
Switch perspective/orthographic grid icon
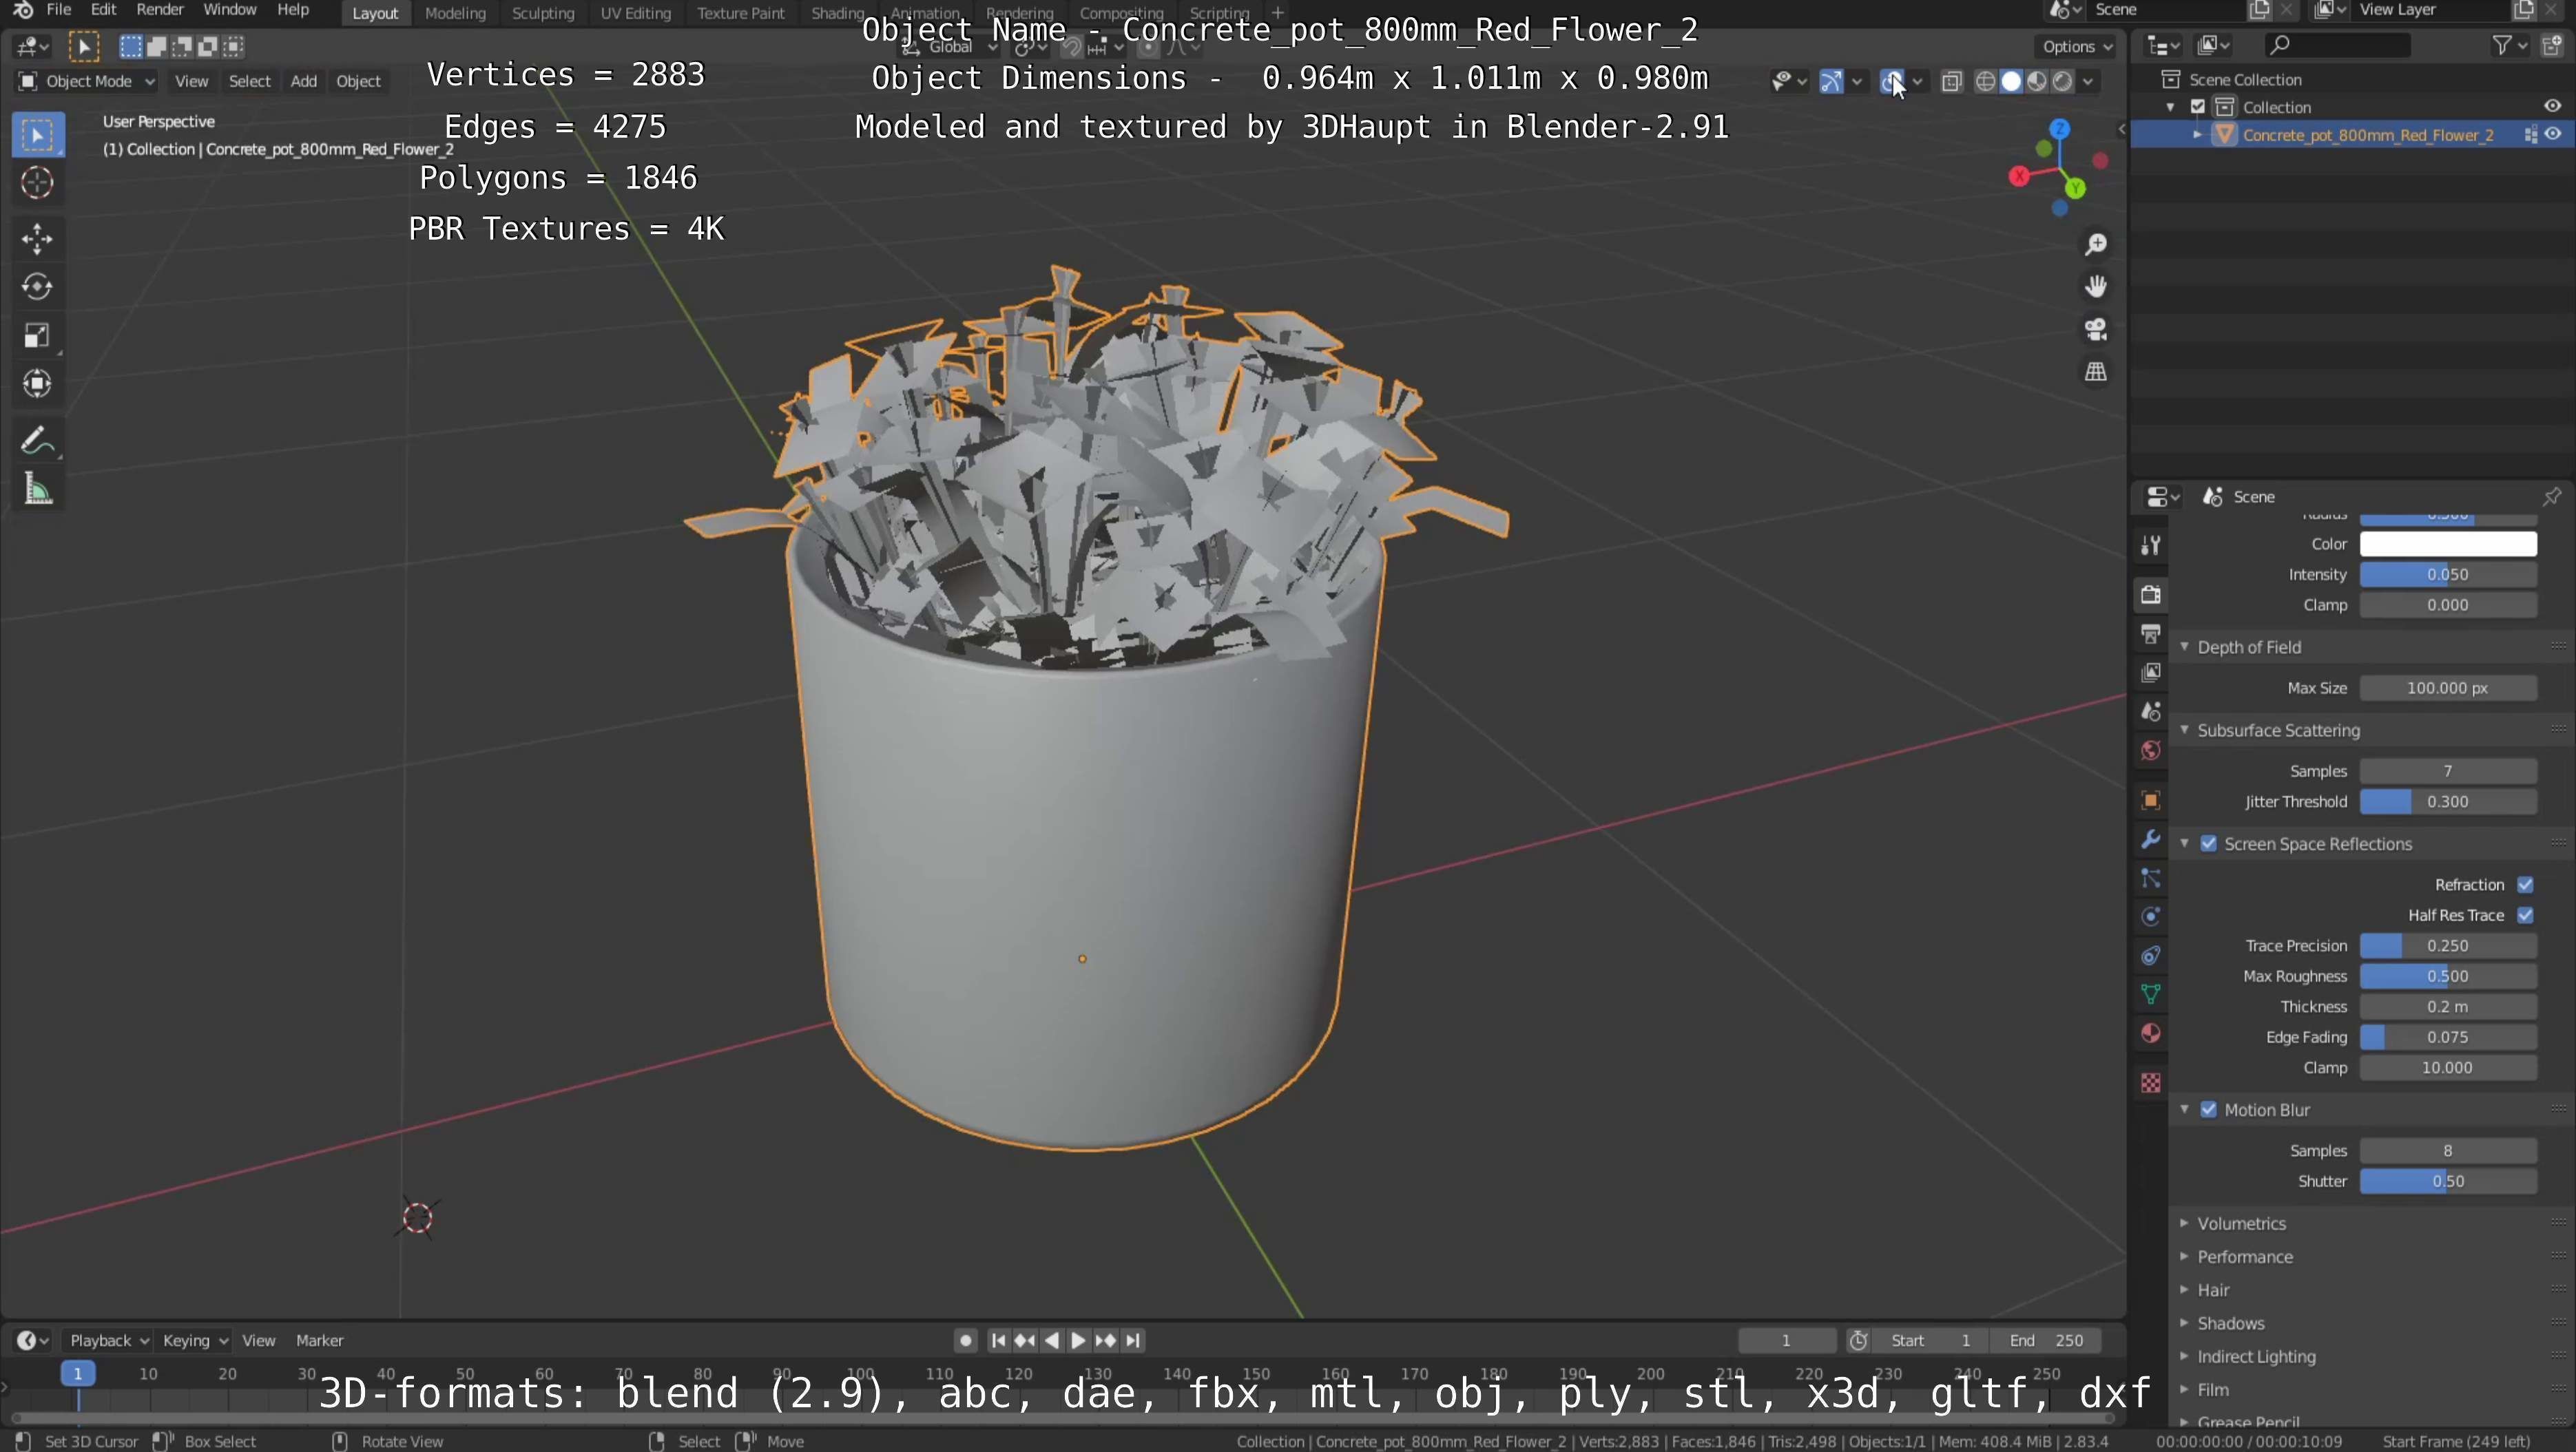2095,372
